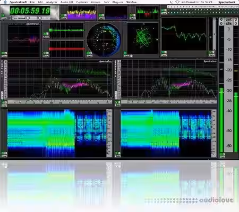Screen dimensions: 239x212
Task: Open the Window menu
Action: pyautogui.click(x=131, y=2)
